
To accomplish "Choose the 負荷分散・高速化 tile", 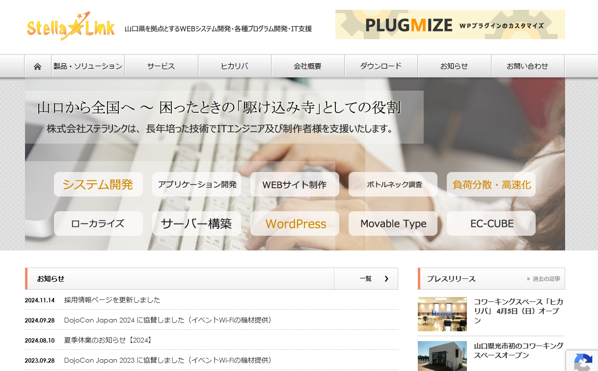I will [491, 184].
